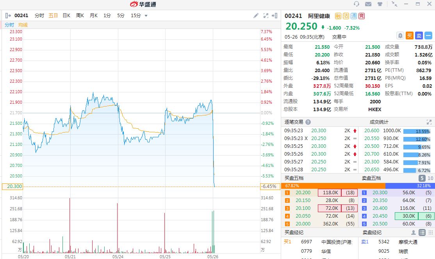Open the 15分 period dropdown arrow

(x=146, y=16)
